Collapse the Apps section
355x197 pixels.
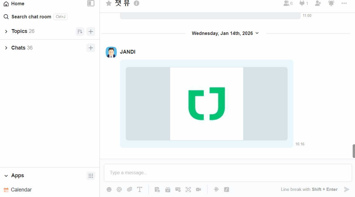6,176
